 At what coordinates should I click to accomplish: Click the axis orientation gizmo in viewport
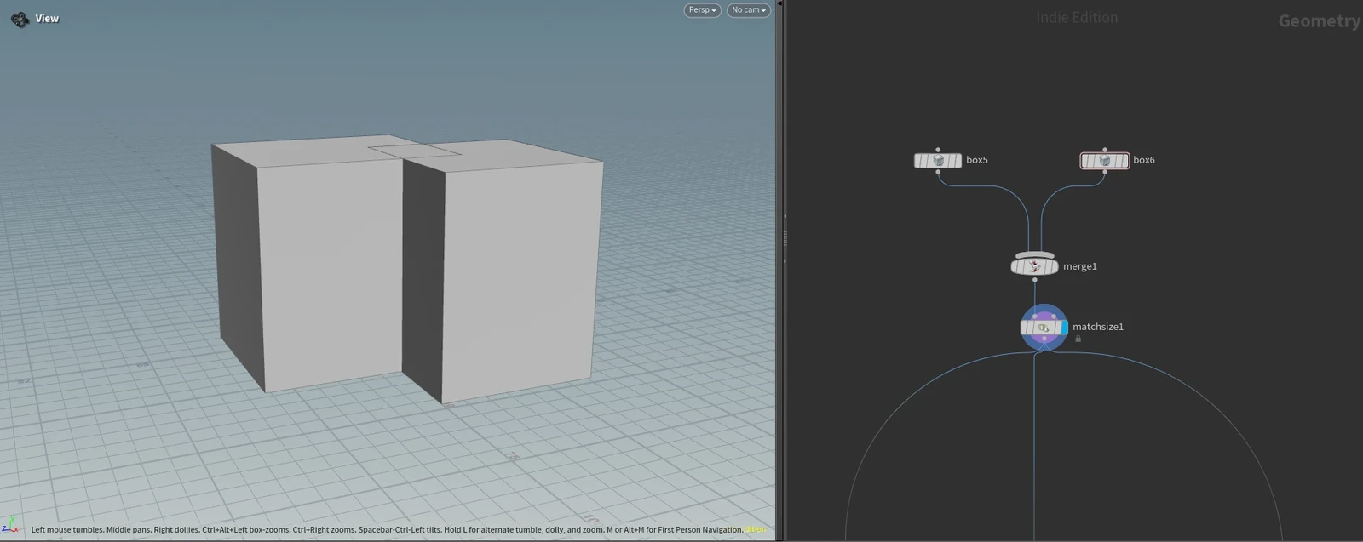pos(10,524)
